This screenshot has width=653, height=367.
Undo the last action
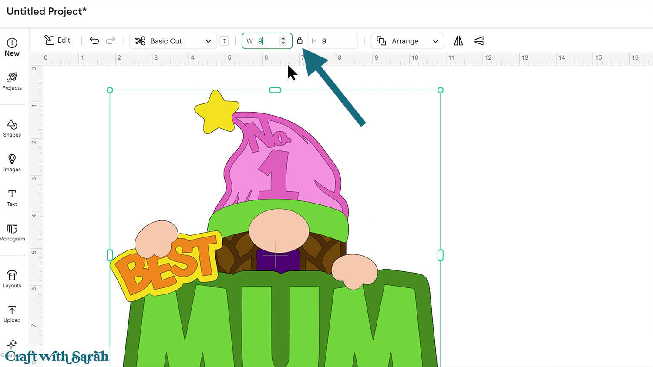pos(94,41)
